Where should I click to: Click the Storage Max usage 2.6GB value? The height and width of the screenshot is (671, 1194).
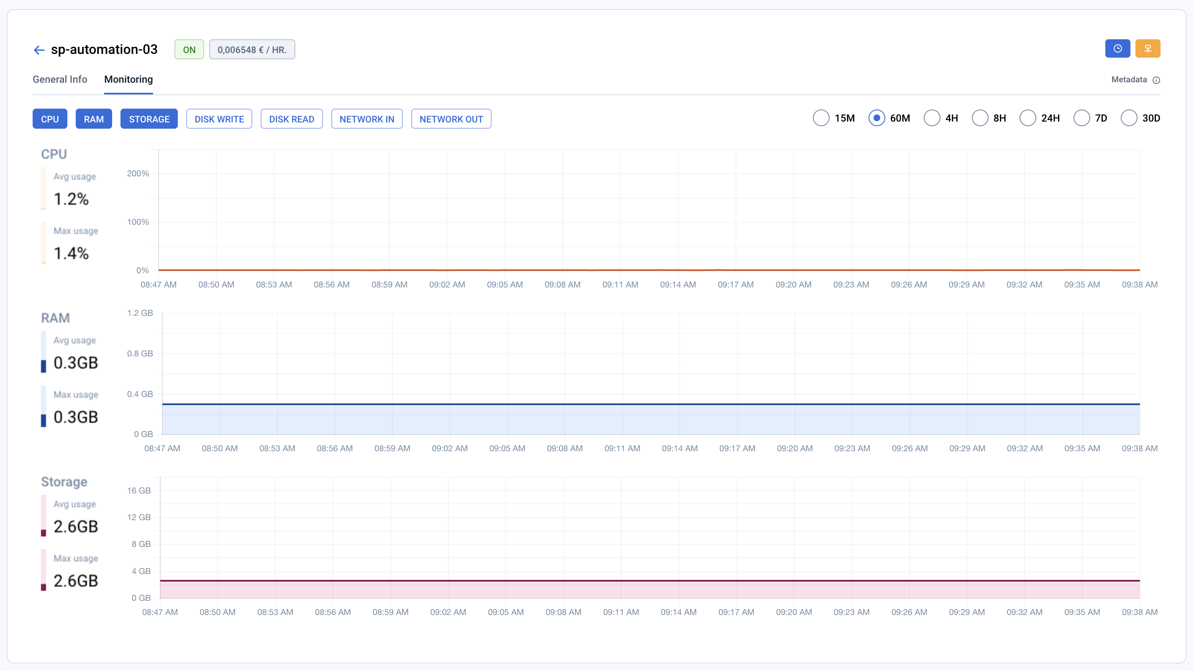tap(76, 581)
